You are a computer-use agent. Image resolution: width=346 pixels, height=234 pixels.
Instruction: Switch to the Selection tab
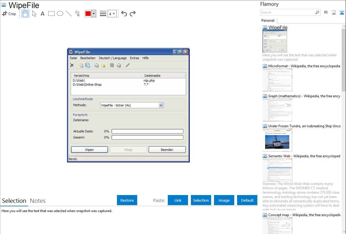[x=14, y=201]
